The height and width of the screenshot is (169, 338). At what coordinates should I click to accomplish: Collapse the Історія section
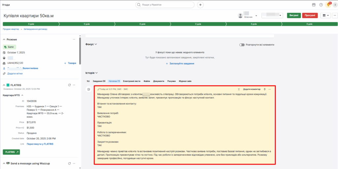97,73
